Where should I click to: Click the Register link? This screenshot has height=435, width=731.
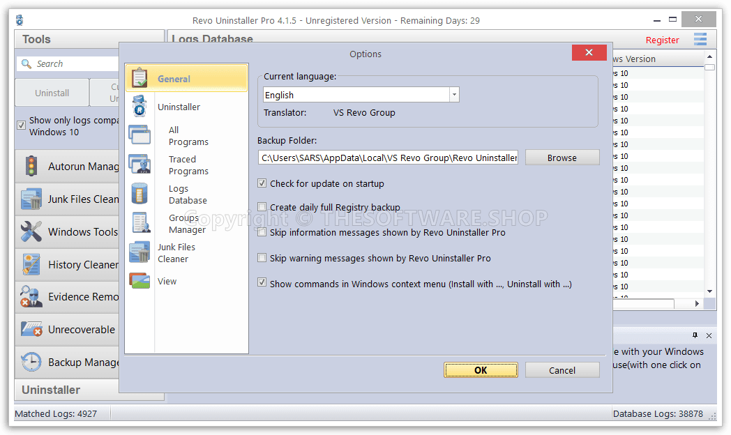click(x=662, y=40)
